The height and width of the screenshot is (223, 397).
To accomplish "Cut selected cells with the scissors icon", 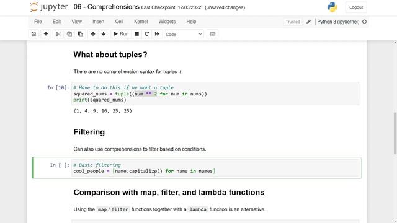I will 58,34.
